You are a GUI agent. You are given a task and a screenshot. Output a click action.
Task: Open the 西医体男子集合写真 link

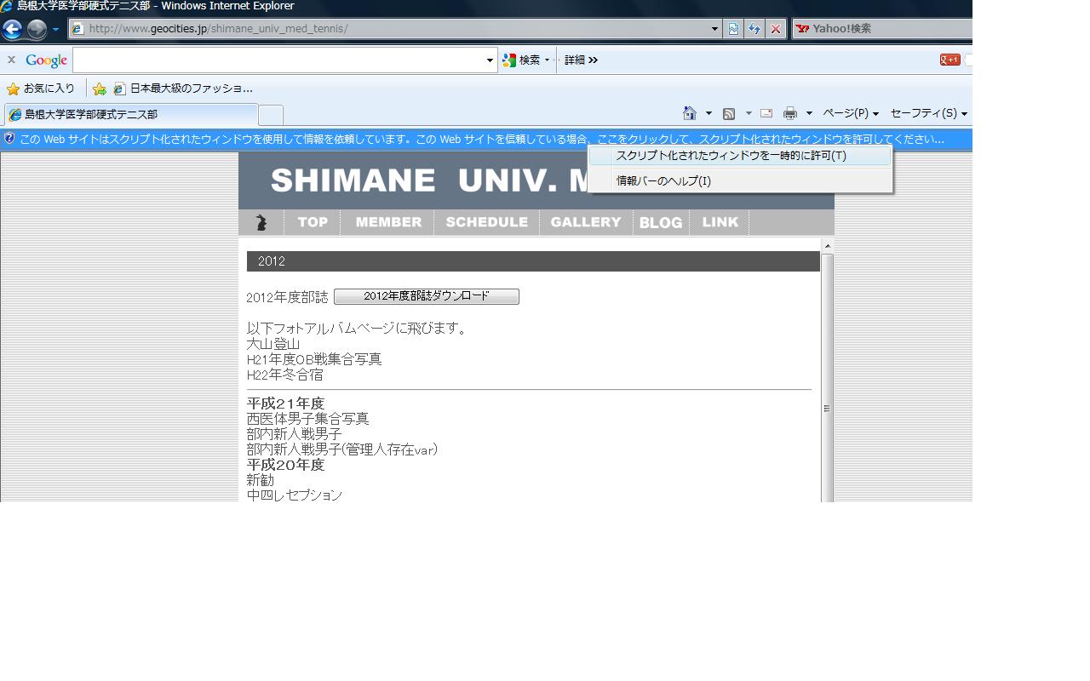pyautogui.click(x=307, y=419)
